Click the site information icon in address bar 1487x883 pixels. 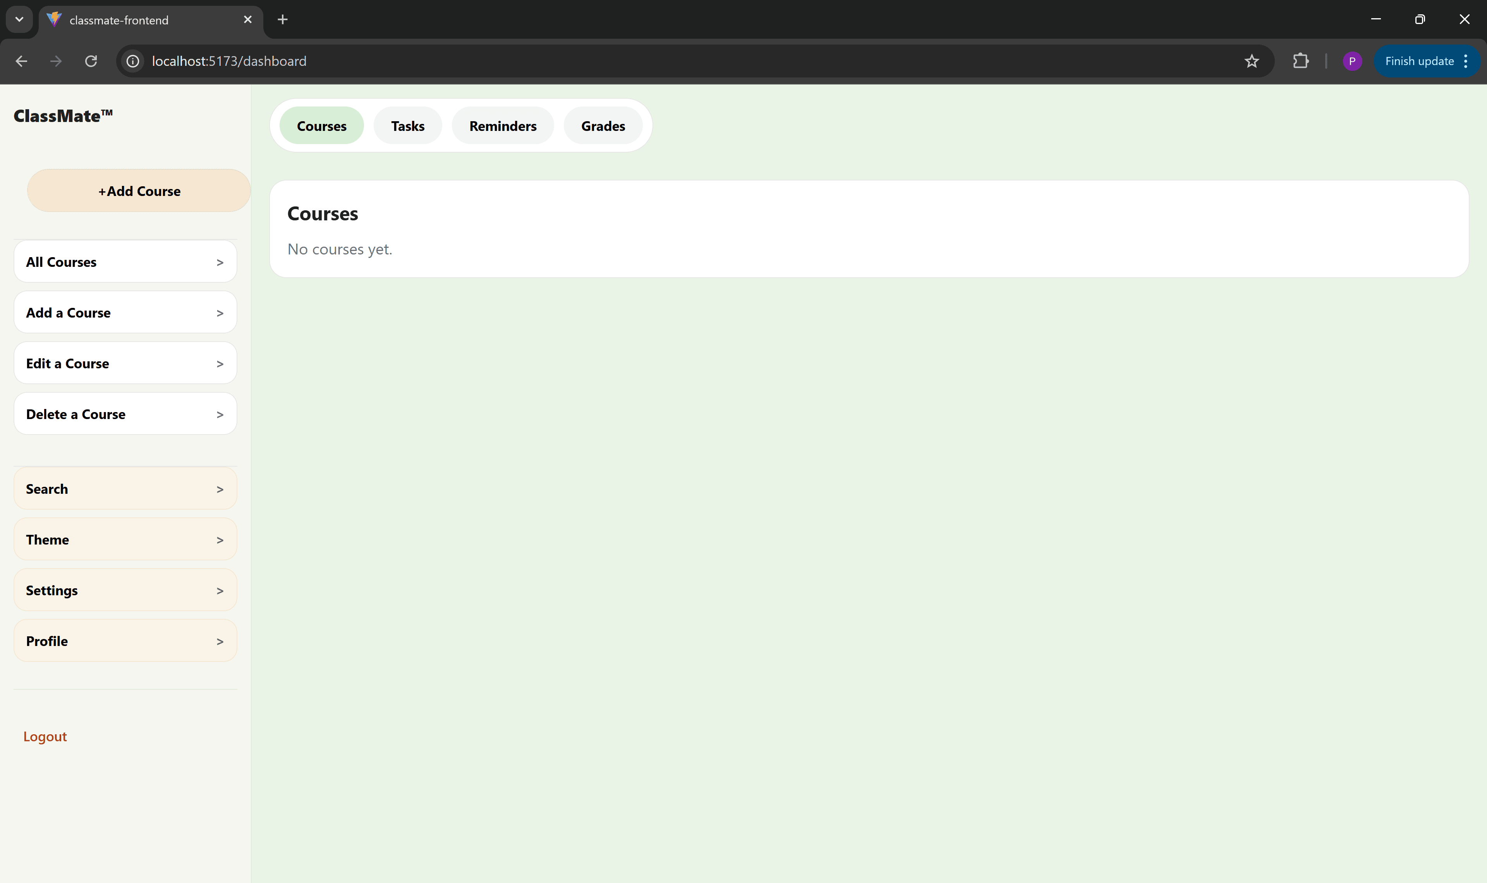coord(132,61)
